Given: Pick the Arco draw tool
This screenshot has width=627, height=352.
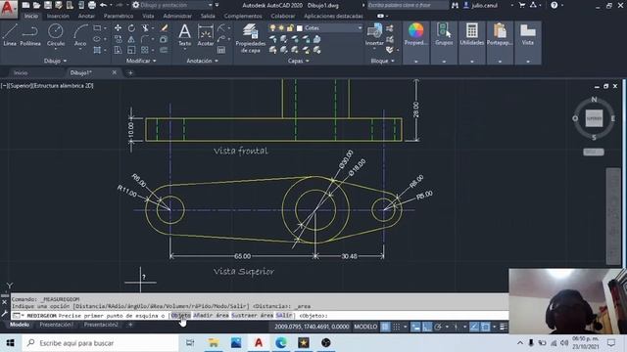Looking at the screenshot, I should tap(80, 35).
